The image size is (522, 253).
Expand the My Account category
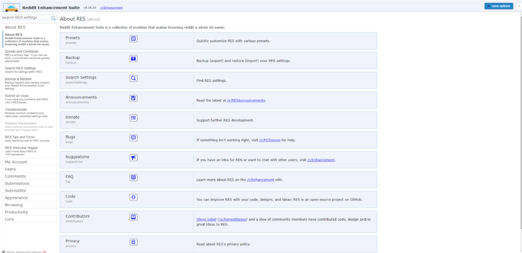click(16, 162)
